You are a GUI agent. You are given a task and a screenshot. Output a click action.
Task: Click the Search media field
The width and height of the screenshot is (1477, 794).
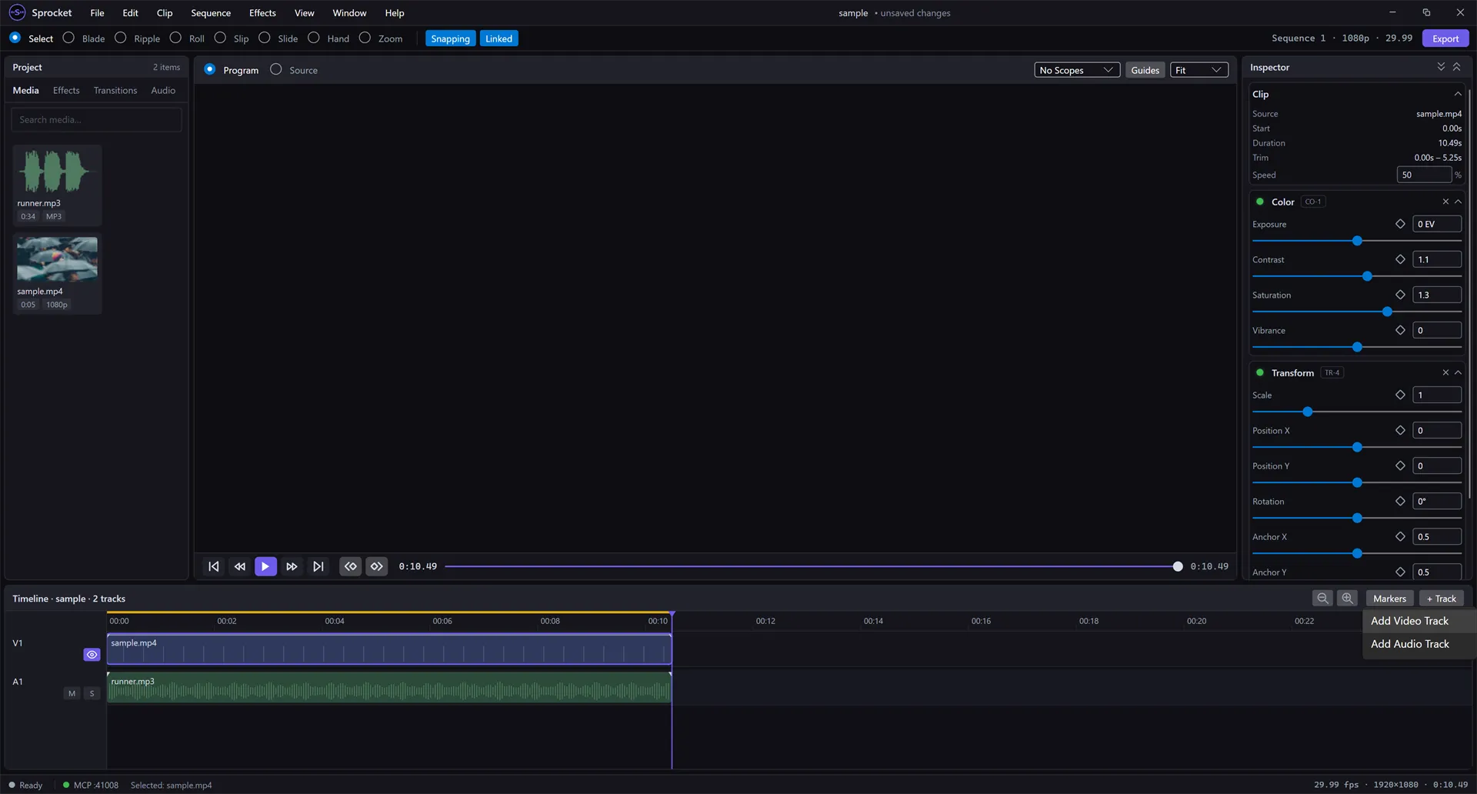(96, 119)
